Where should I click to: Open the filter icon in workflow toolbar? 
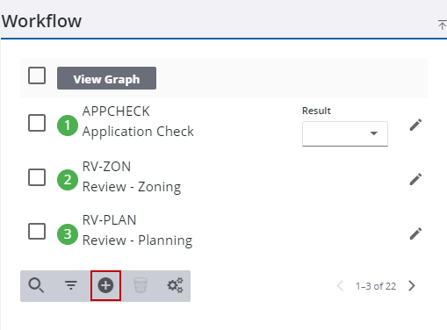(x=71, y=285)
